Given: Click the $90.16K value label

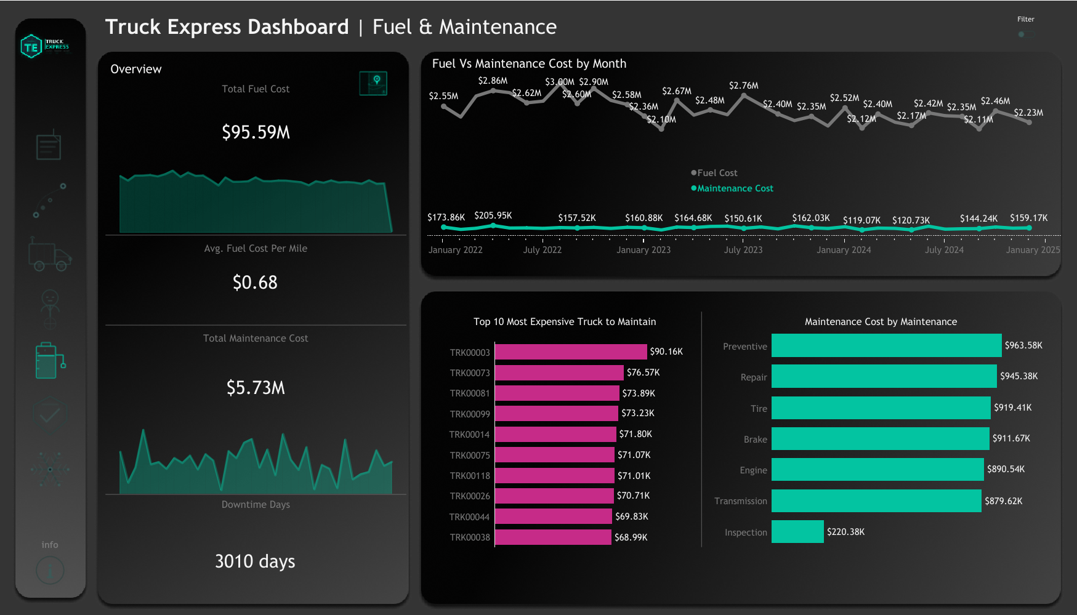Looking at the screenshot, I should (666, 352).
